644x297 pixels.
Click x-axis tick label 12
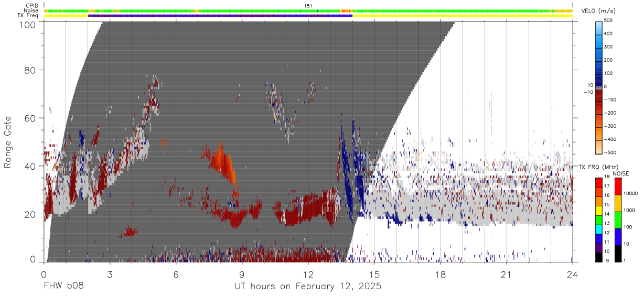click(x=308, y=274)
